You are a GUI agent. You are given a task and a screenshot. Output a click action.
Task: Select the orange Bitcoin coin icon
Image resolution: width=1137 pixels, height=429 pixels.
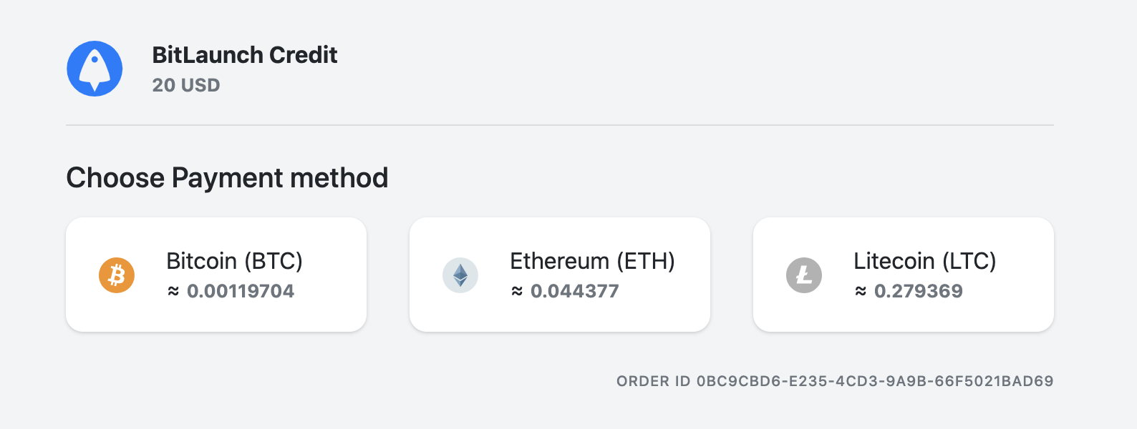click(117, 275)
